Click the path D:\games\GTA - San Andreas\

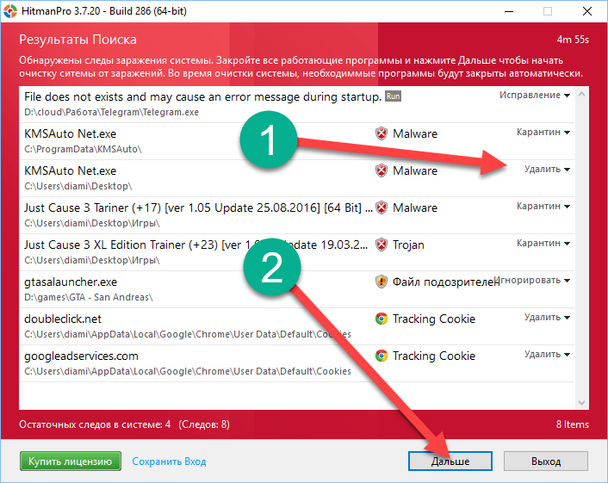coord(89,297)
